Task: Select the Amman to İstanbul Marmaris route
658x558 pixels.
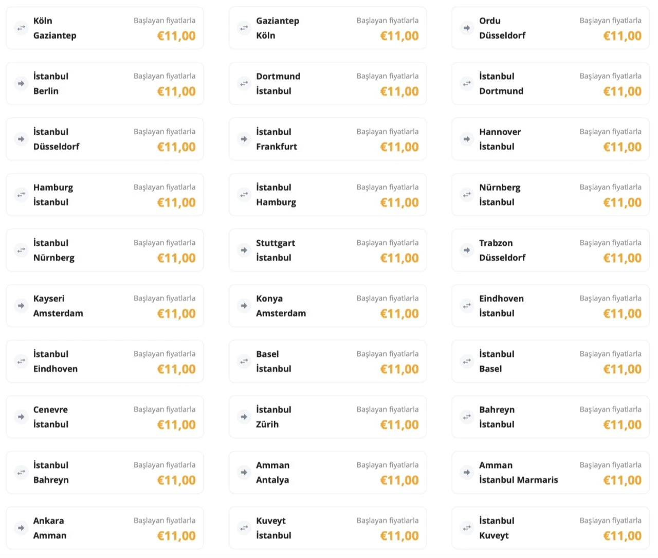Action: click(x=550, y=472)
